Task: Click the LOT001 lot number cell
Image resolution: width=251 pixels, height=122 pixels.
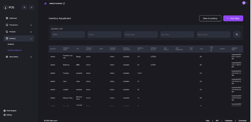Action: click(x=153, y=65)
